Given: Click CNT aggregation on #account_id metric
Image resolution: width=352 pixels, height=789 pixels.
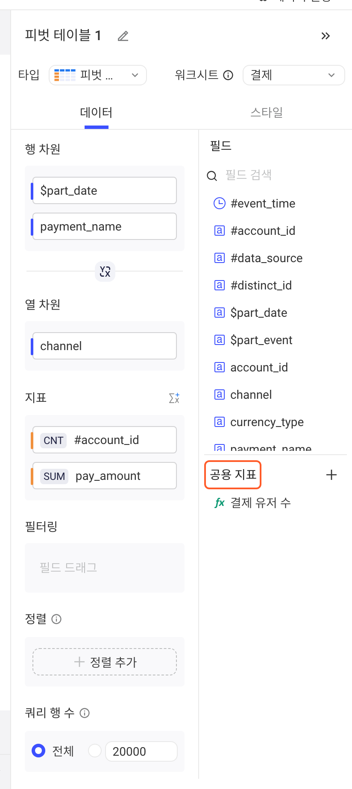Looking at the screenshot, I should tap(53, 440).
